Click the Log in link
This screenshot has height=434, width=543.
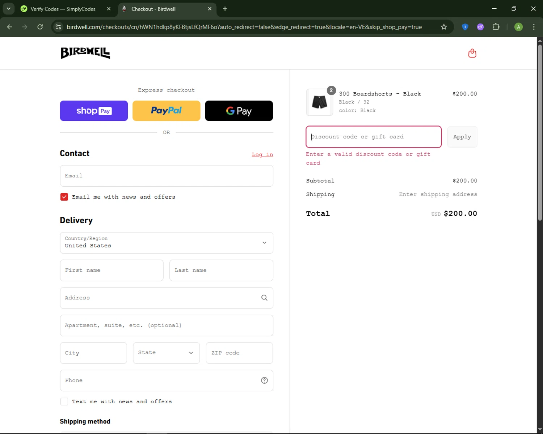pyautogui.click(x=262, y=154)
